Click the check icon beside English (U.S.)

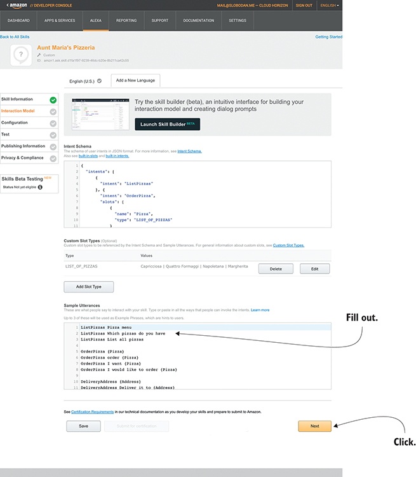coord(100,81)
